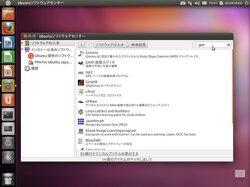Viewport: 250px width, 187px height.
Task: Close the Ubuntu Software Center window
Action: pos(25,36)
